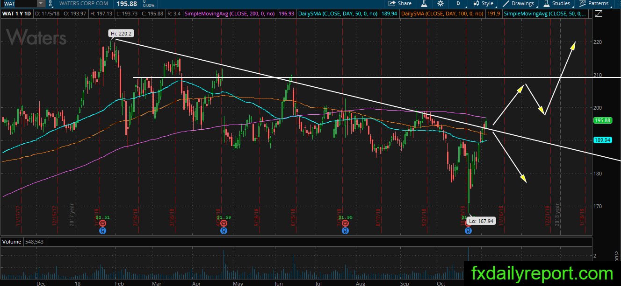The image size is (621, 286).
Task: Click the $1.95 earnings phone icon
Action: [x=345, y=223]
